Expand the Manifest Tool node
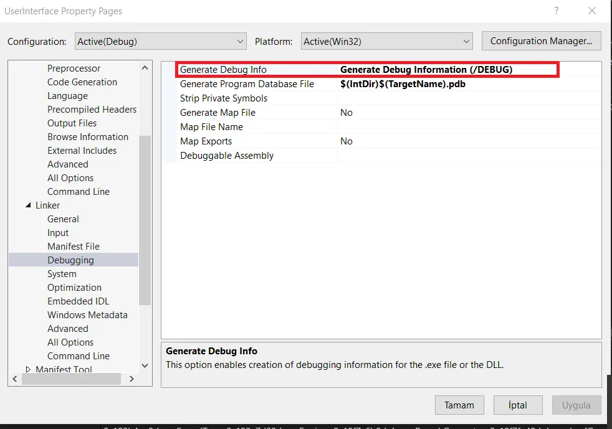This screenshot has height=429, width=612. pyautogui.click(x=28, y=369)
